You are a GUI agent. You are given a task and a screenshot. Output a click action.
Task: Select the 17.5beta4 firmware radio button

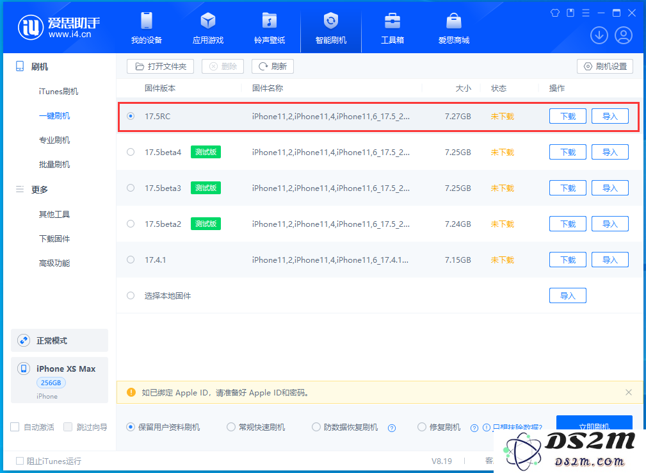coord(131,152)
